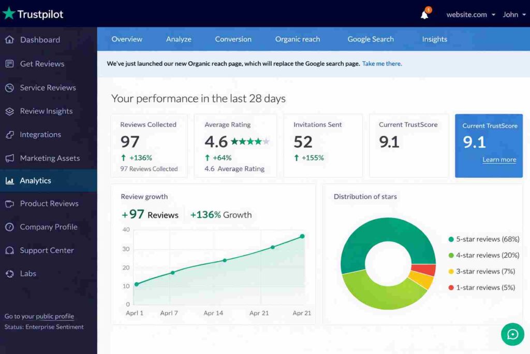Launch the chat widget bubble
530x354 pixels.
pos(512,334)
